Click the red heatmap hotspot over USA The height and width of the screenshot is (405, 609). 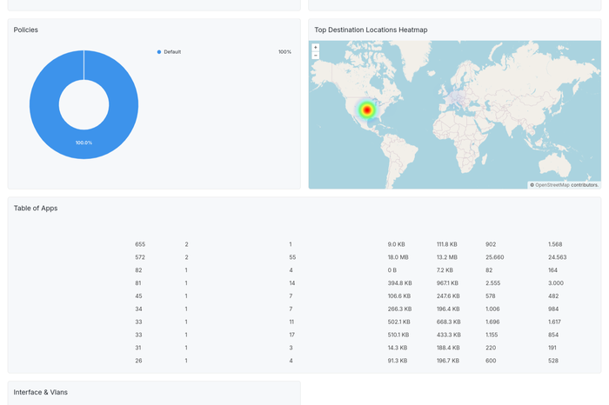click(367, 110)
